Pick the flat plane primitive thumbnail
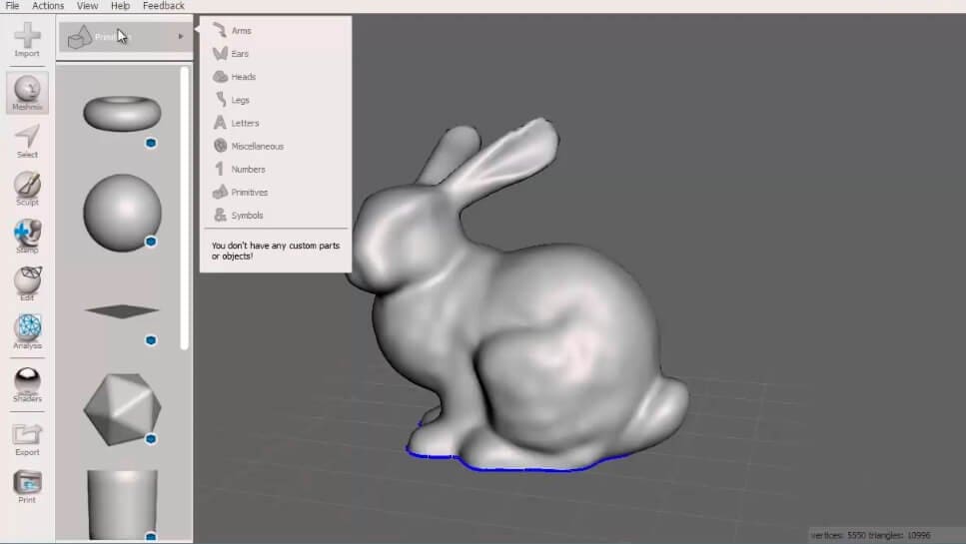Viewport: 966px width, 544px height. [122, 310]
